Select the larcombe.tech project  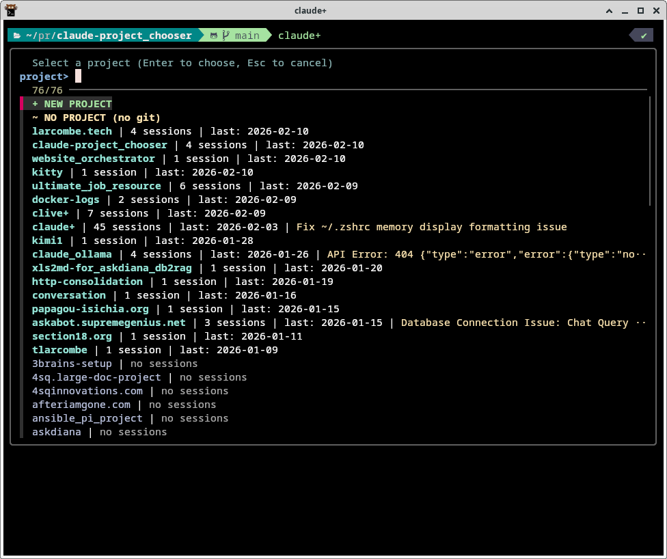tap(72, 131)
